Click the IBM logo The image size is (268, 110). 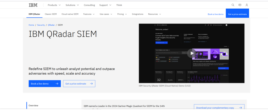[33, 5]
